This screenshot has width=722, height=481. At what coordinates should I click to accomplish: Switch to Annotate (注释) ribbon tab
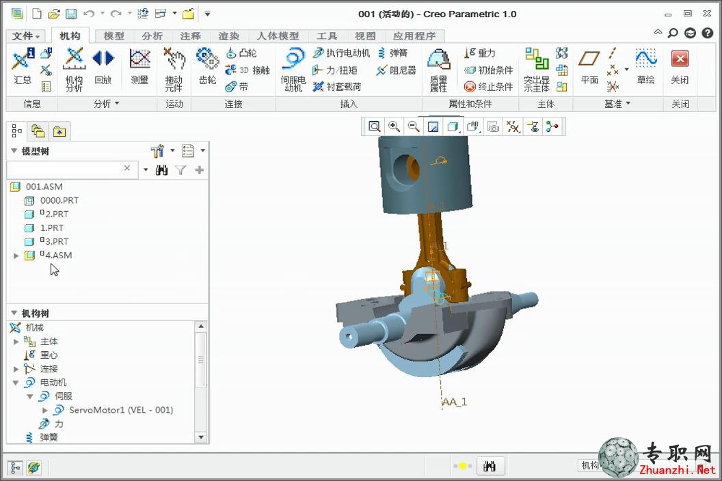tap(190, 36)
